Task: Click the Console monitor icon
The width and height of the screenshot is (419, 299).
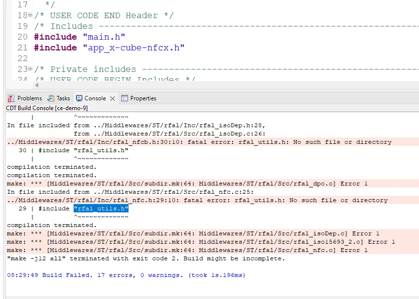Action: tap(79, 98)
